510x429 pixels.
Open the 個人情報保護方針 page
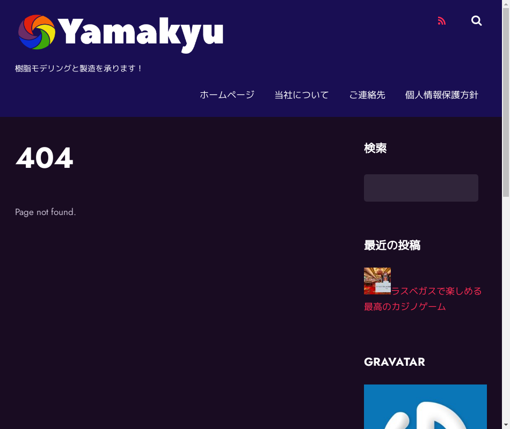coord(441,95)
